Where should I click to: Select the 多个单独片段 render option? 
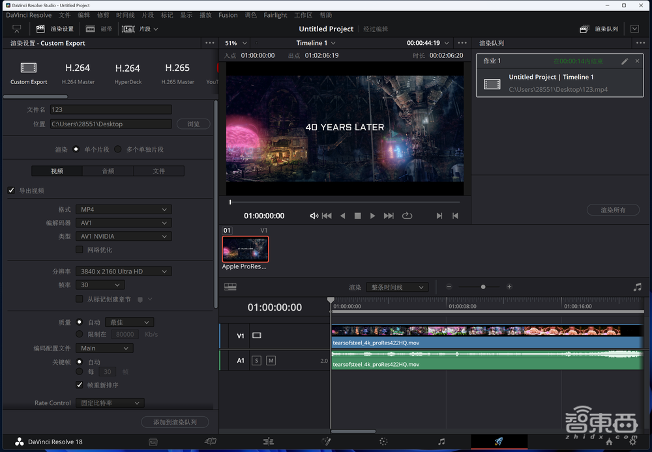pos(118,149)
